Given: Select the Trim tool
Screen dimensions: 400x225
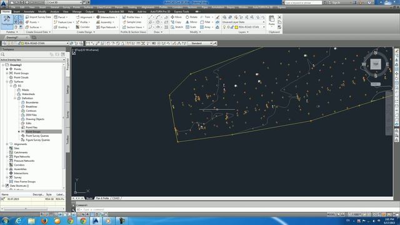Looking at the screenshot, I should (x=207, y=17).
